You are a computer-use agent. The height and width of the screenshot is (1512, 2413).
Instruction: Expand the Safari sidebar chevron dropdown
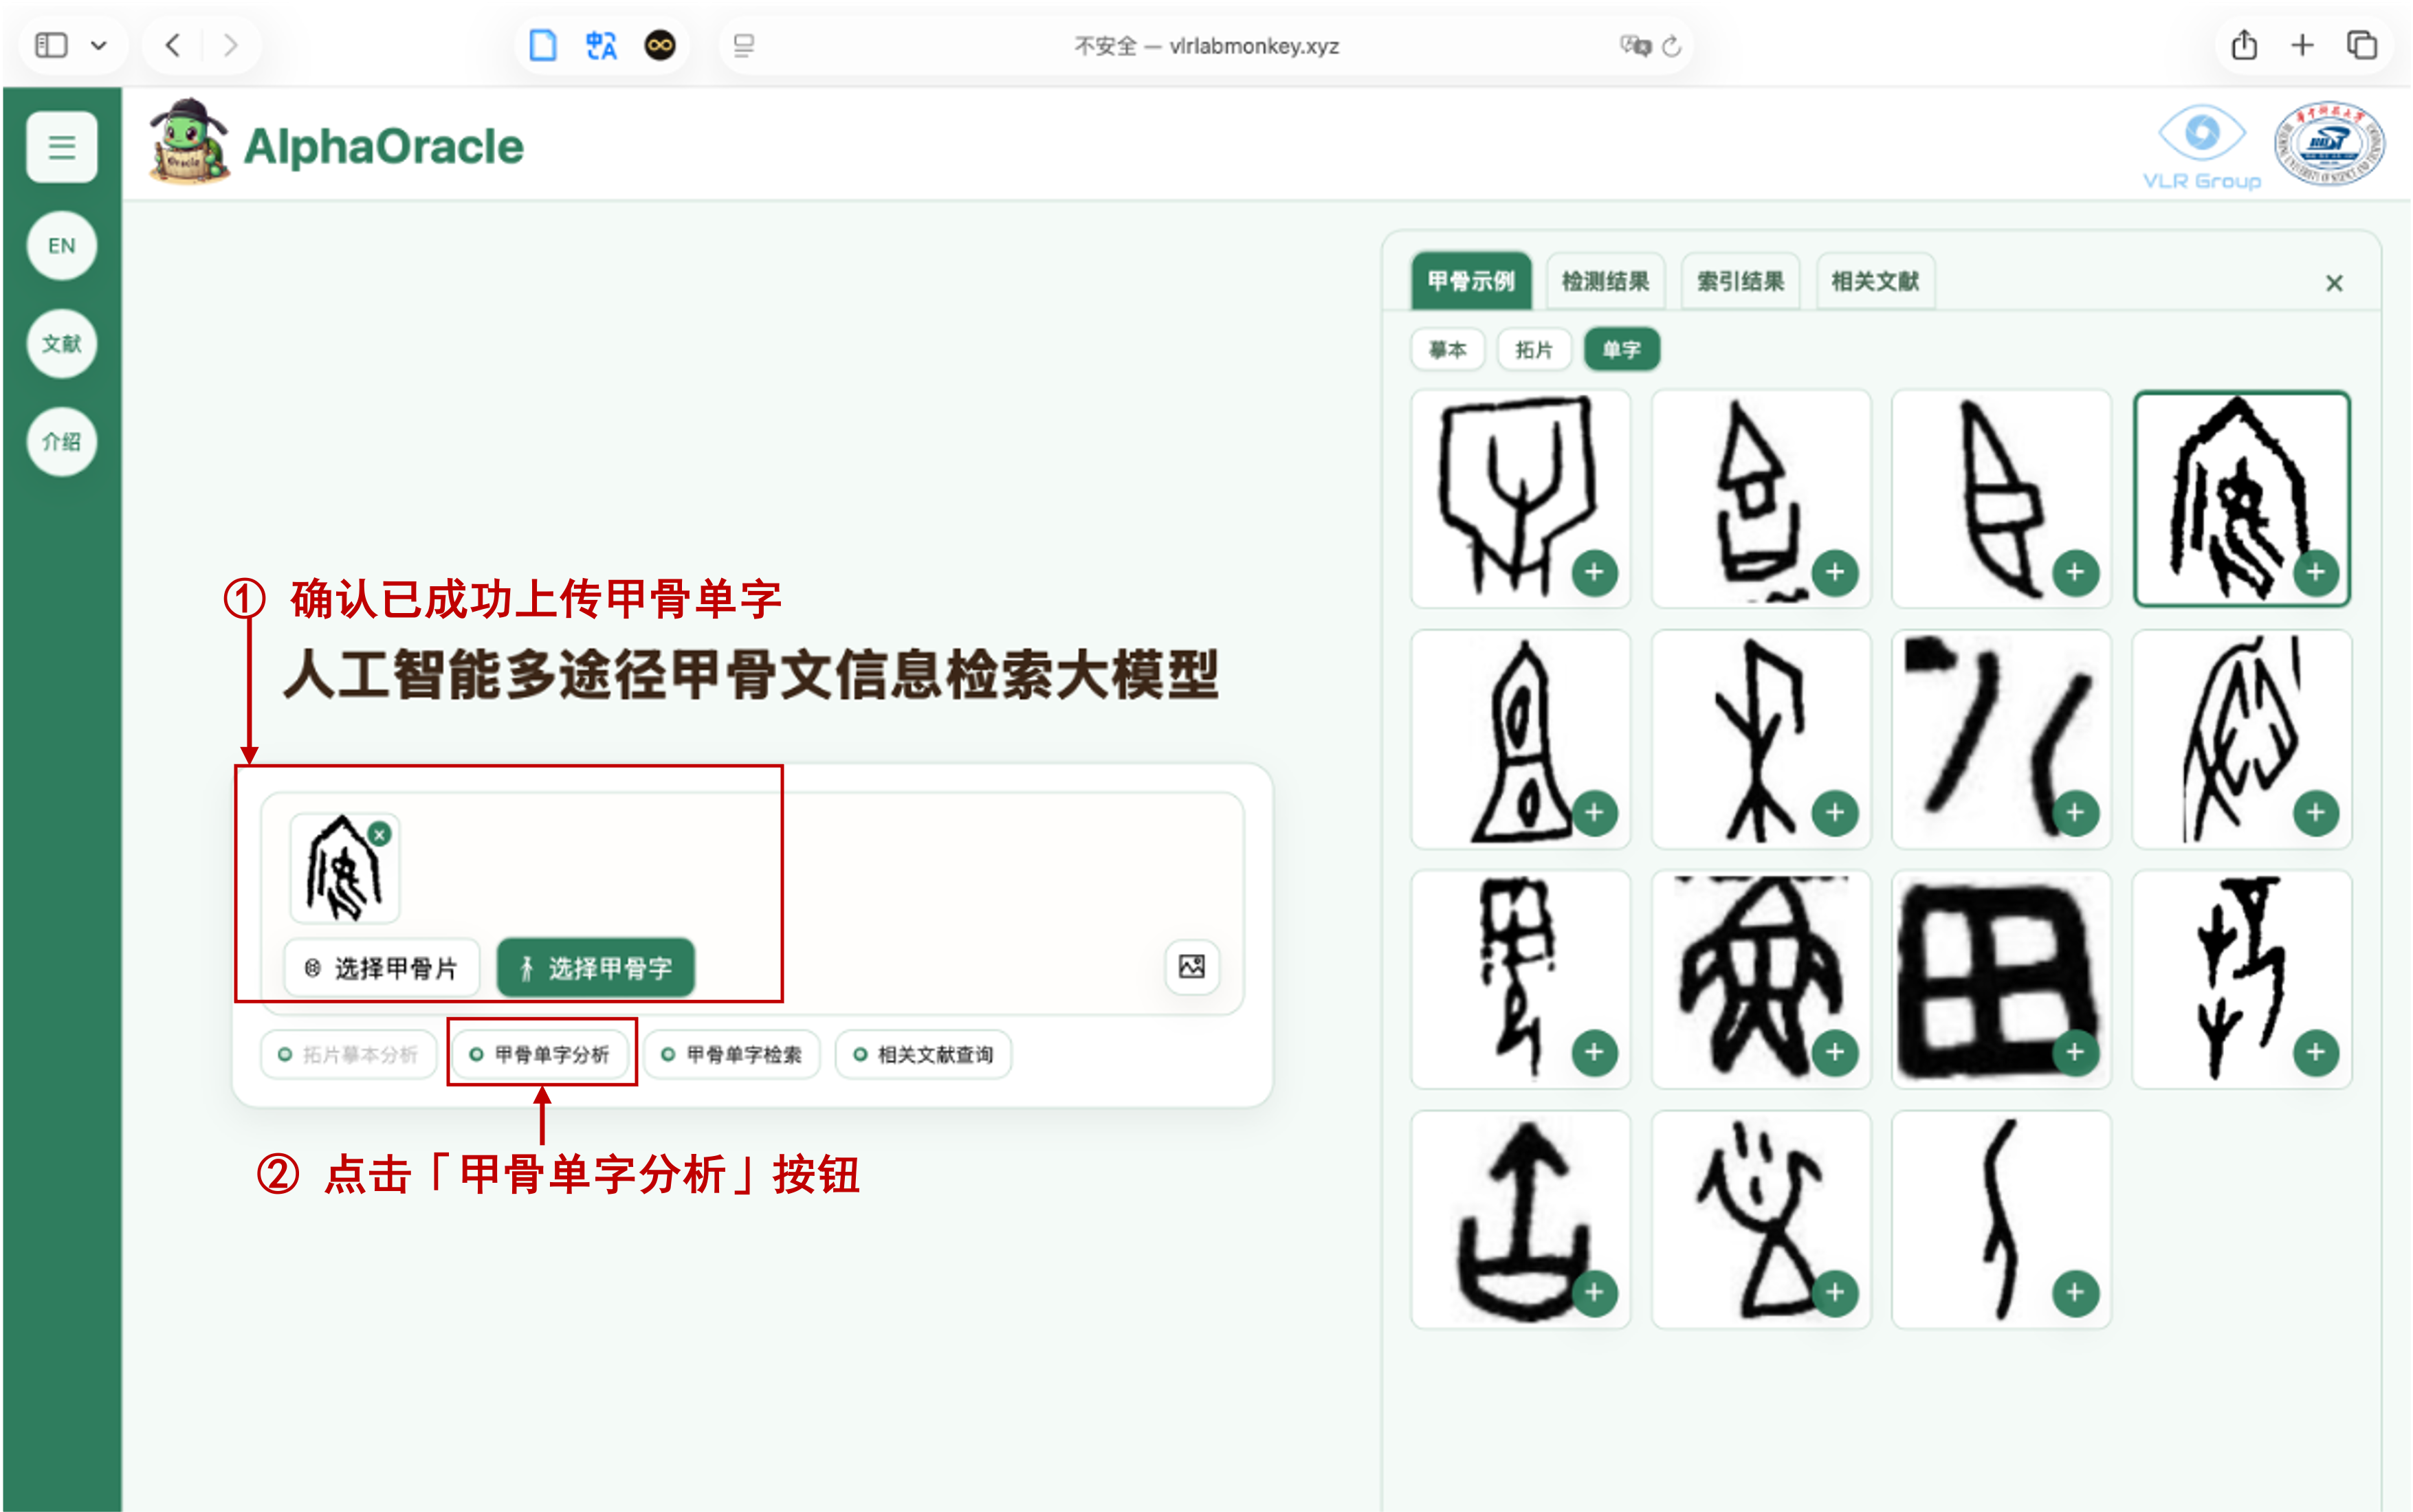click(100, 45)
